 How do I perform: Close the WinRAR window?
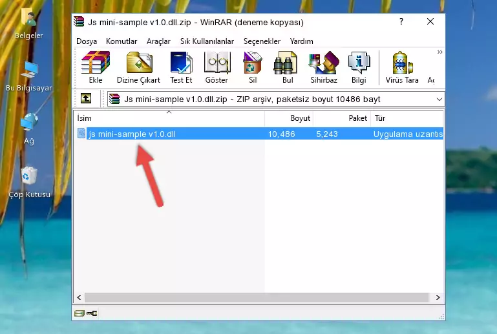click(430, 21)
